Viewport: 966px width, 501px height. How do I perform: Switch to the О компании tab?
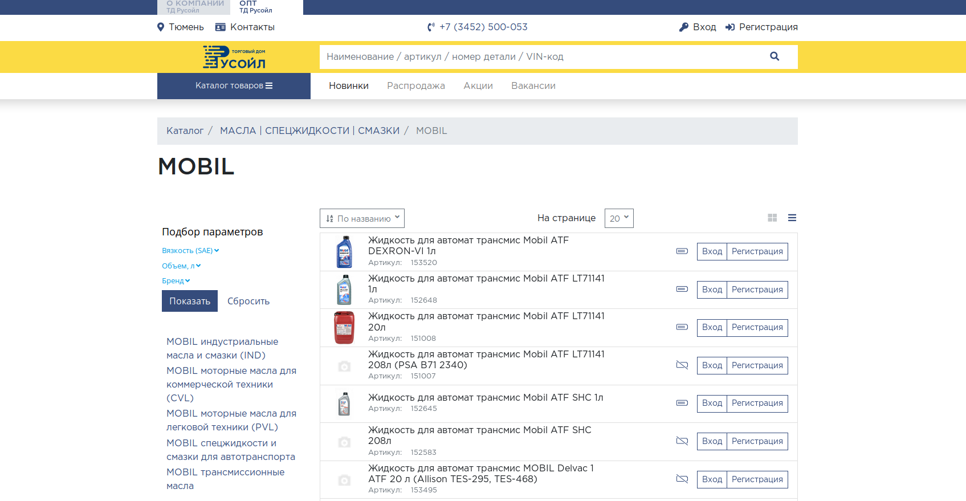pos(194,7)
